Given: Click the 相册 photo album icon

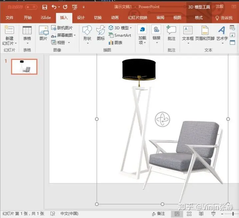Looking at the screenshot, I should point(54,42).
